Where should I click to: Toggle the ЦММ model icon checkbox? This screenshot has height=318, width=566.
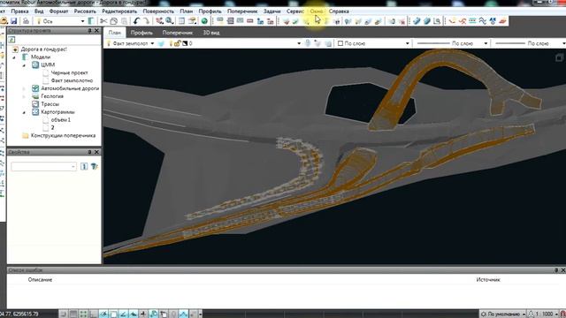(35, 64)
